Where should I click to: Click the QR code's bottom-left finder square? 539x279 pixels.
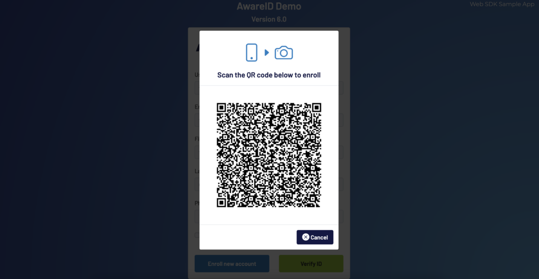(222, 202)
